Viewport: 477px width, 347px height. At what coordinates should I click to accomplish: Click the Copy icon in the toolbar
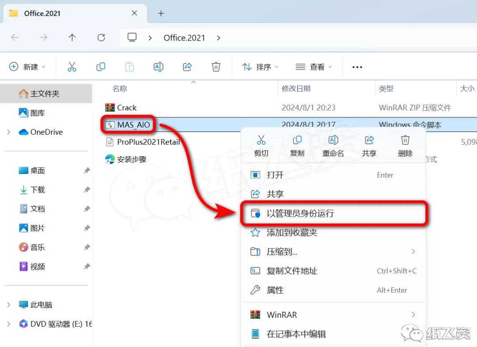click(x=101, y=67)
